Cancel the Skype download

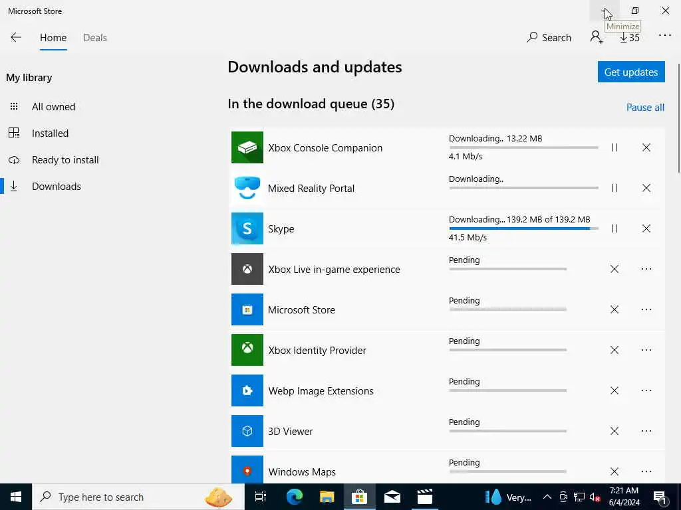646,228
